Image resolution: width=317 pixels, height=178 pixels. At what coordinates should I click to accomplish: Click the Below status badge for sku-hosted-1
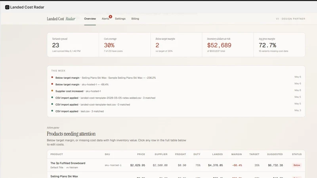[x=296, y=165]
